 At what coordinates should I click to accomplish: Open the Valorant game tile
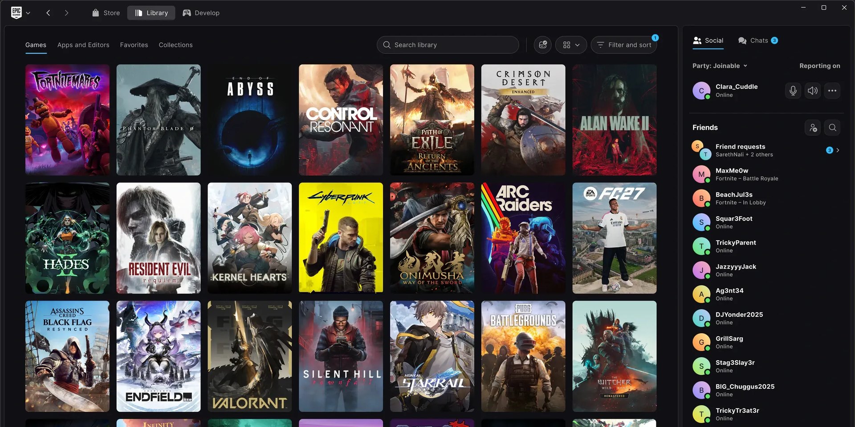coord(250,356)
